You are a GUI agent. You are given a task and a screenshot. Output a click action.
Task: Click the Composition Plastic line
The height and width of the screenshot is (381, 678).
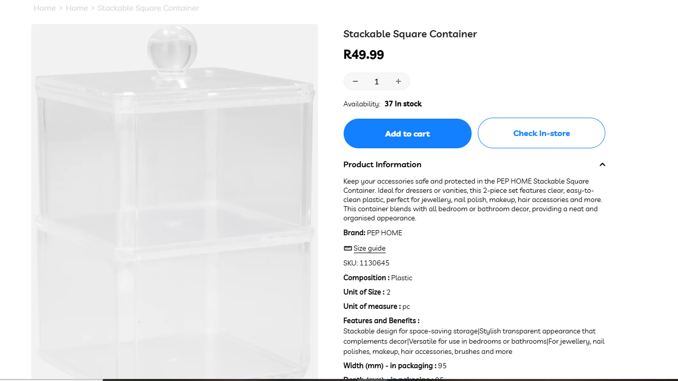377,278
